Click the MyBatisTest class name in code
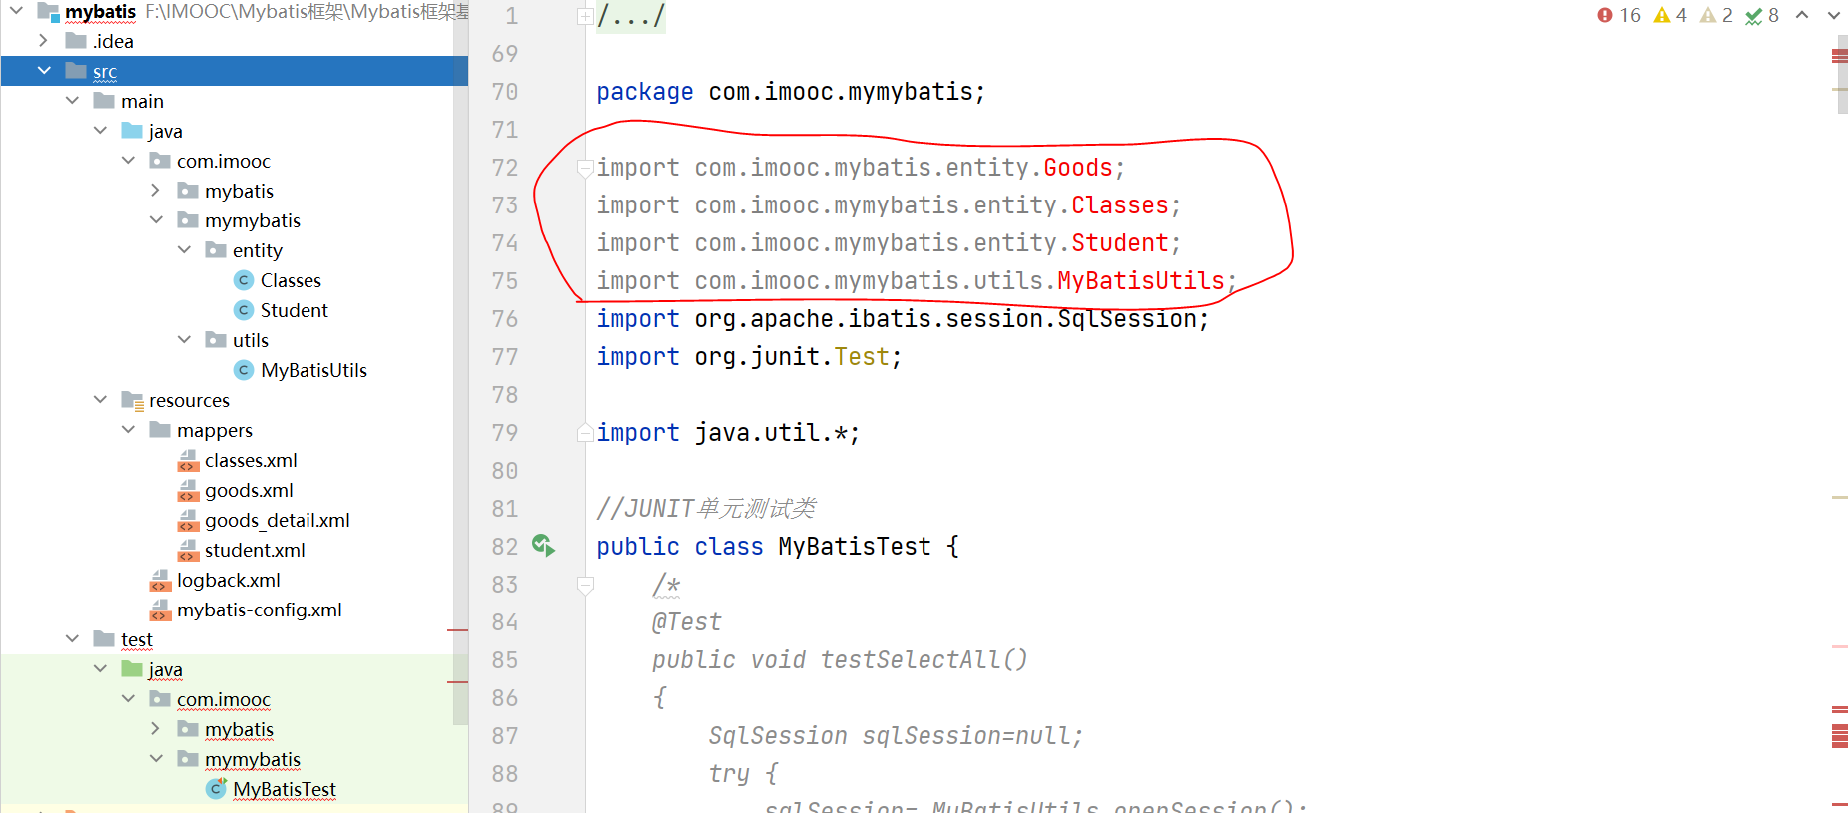Viewport: 1848px width, 813px height. (855, 547)
